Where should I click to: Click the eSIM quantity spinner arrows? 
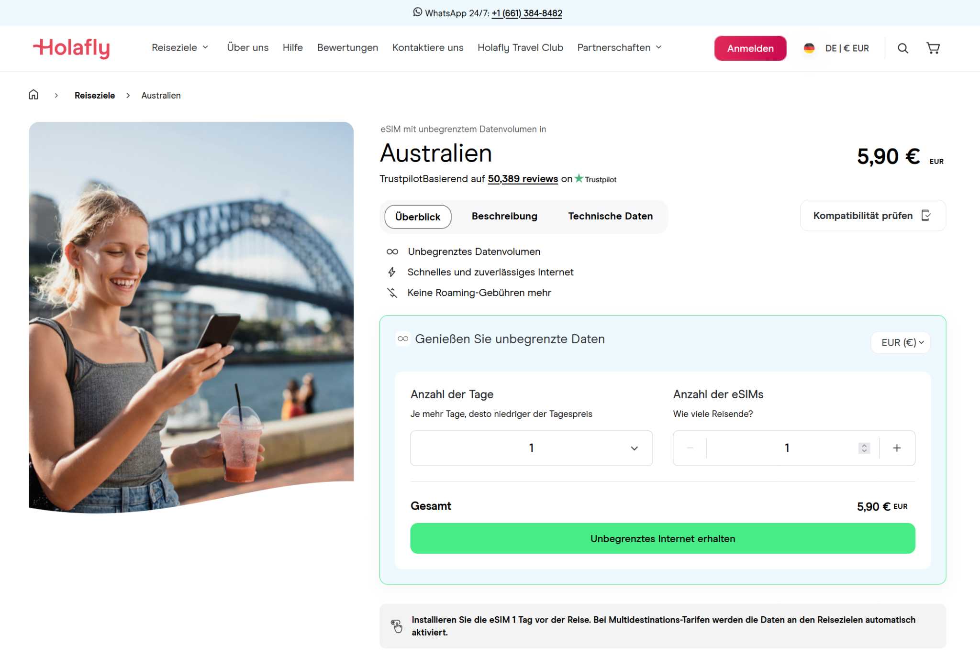click(864, 448)
